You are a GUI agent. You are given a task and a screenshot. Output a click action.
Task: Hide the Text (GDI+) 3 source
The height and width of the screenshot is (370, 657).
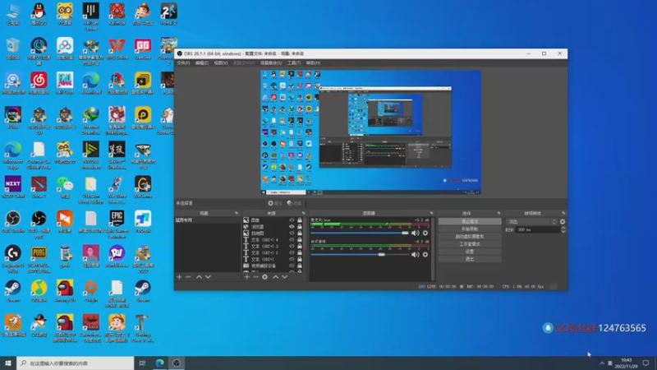(x=292, y=246)
